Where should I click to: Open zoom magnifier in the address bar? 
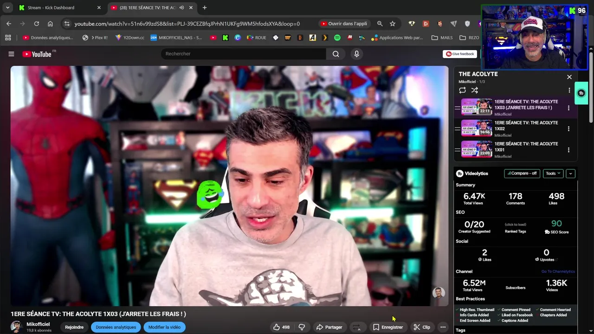click(x=380, y=24)
